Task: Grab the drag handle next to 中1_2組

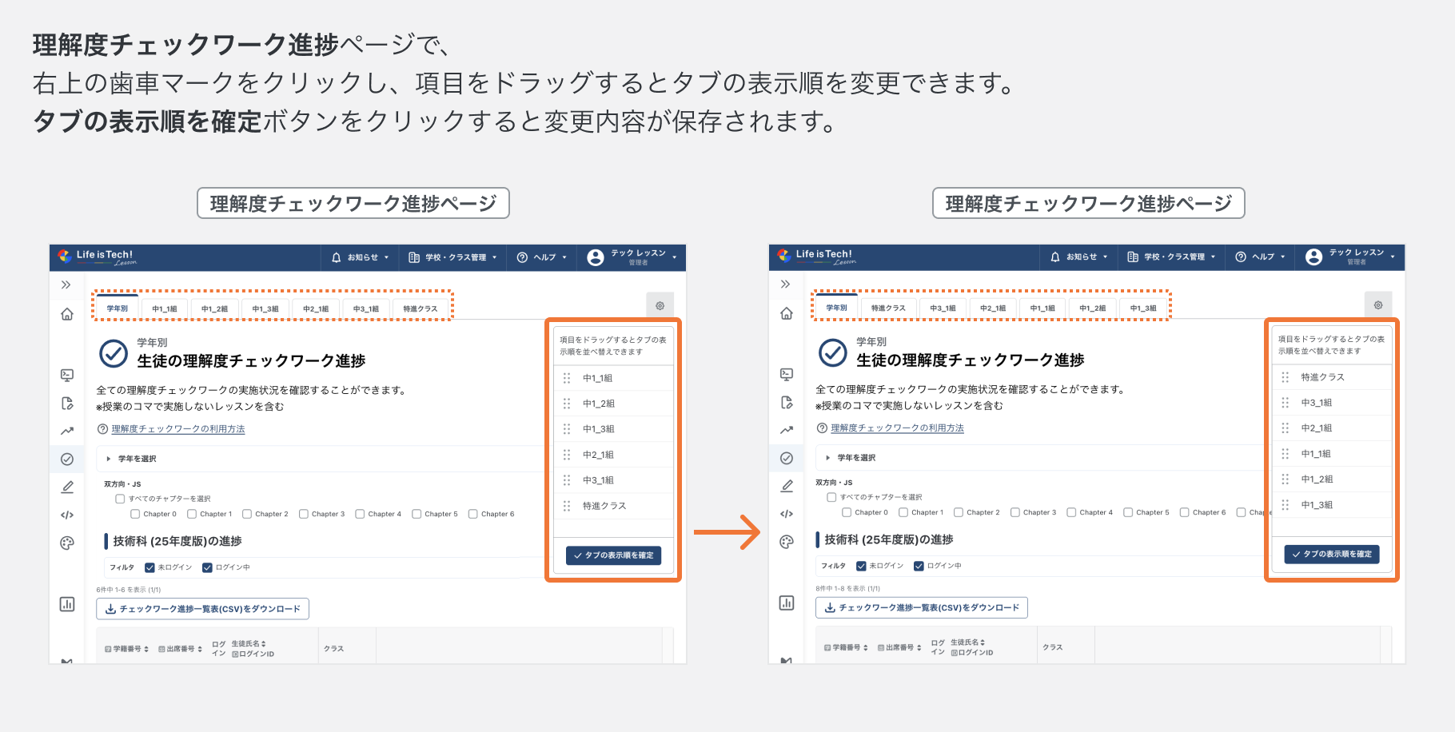Action: pyautogui.click(x=568, y=403)
